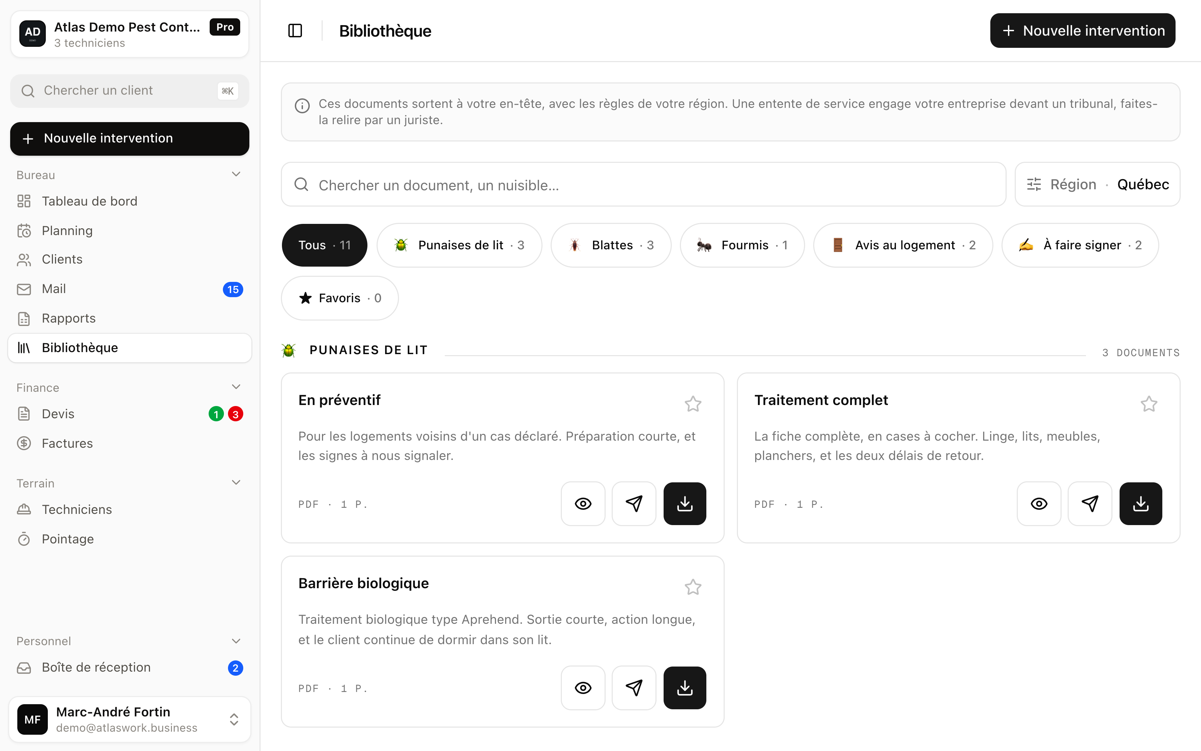Focus the Chercher un client search box
Image resolution: width=1201 pixels, height=751 pixels.
tap(130, 91)
